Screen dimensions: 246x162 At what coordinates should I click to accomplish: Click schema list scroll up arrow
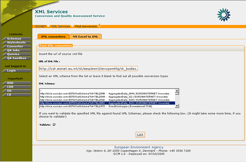177,91
